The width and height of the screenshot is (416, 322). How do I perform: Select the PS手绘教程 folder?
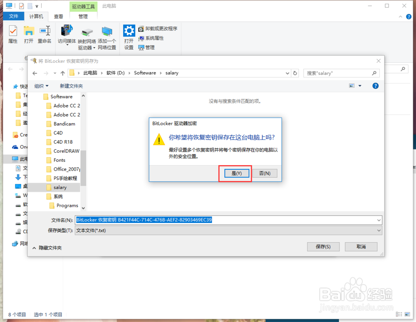(x=62, y=178)
